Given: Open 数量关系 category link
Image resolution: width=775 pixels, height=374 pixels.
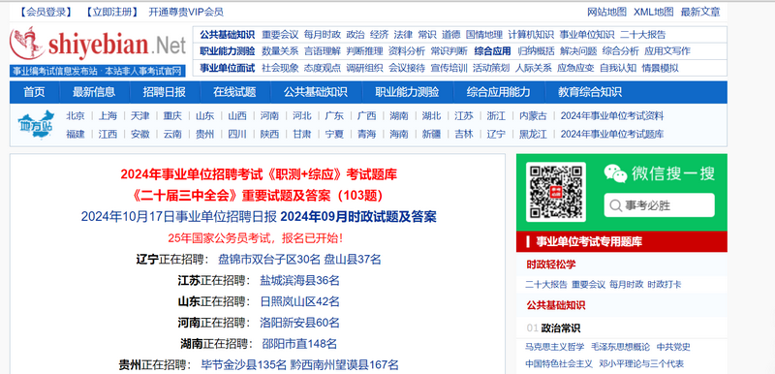Looking at the screenshot, I should click(280, 51).
